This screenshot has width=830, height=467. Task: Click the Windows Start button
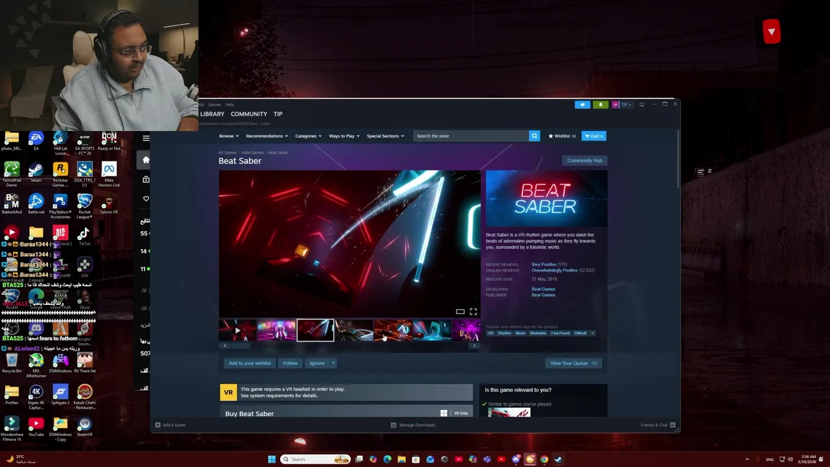(272, 459)
